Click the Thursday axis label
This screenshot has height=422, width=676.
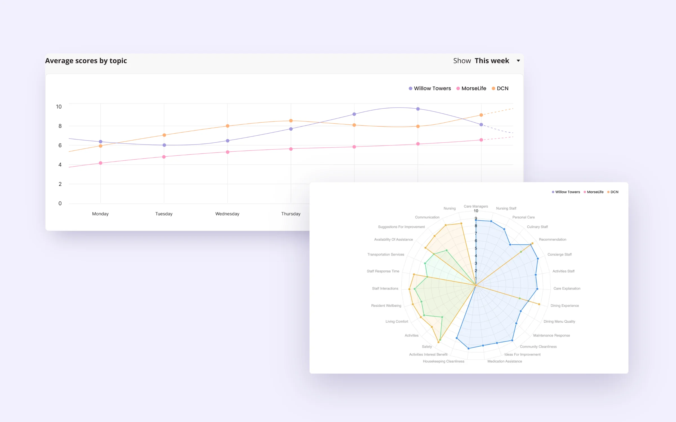tap(291, 214)
